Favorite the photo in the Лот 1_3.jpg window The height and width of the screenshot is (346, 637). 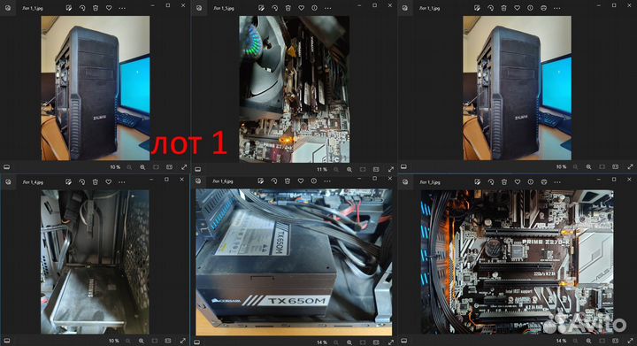point(518,182)
